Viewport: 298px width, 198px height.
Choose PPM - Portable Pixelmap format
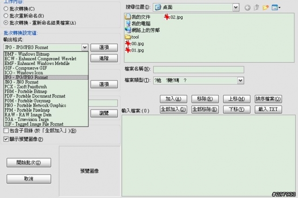(46, 110)
